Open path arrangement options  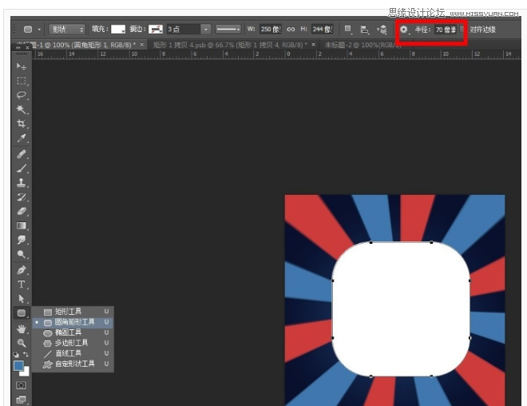tap(382, 30)
